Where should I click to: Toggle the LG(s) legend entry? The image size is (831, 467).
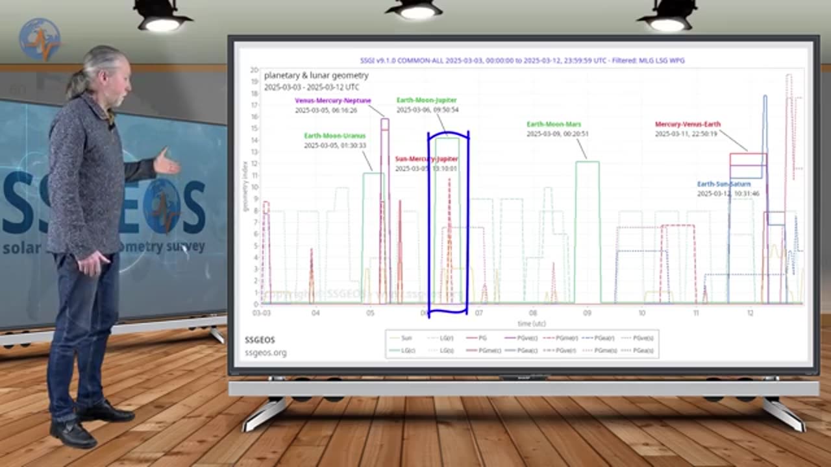(440, 350)
